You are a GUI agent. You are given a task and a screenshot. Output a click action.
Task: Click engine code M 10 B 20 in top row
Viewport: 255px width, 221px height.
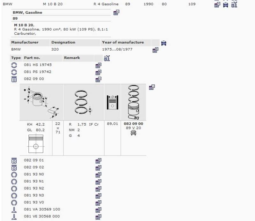click(x=53, y=4)
